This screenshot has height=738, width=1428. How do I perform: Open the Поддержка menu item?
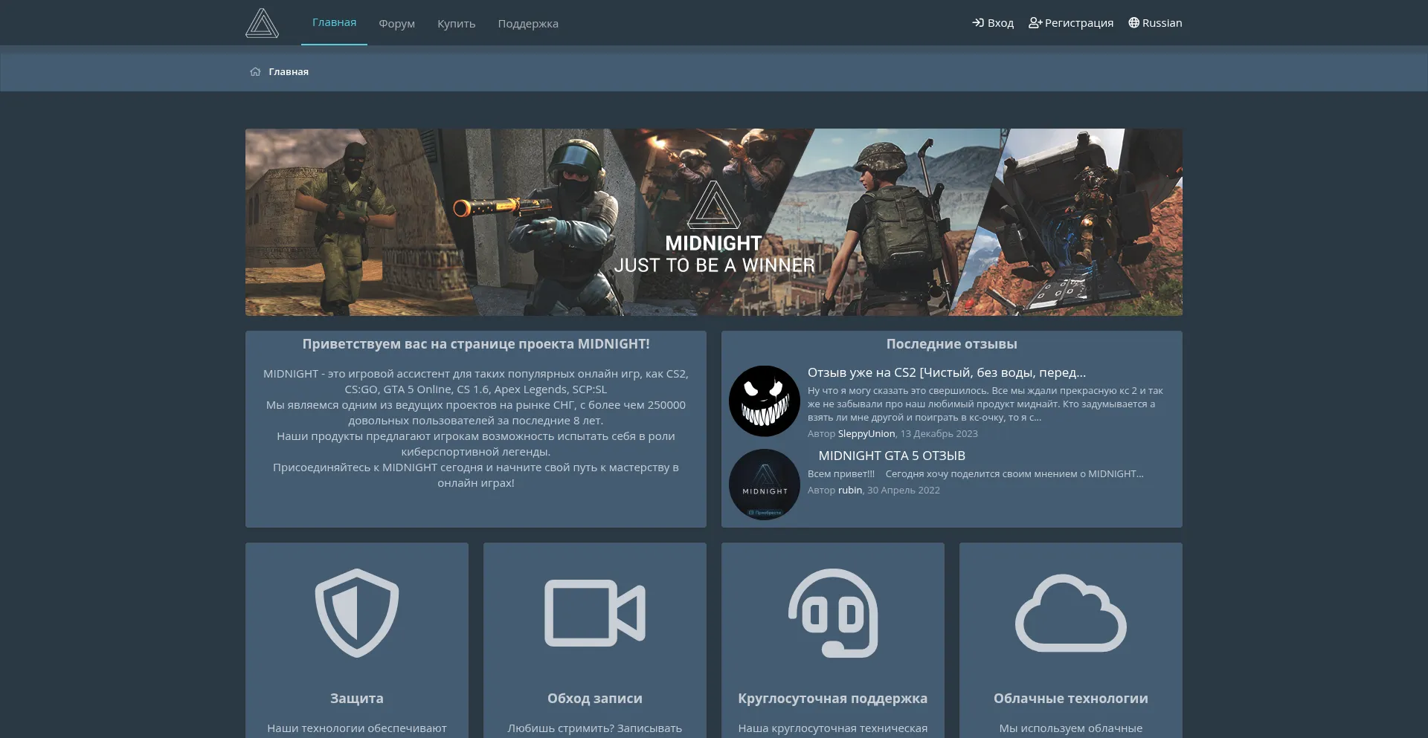pyautogui.click(x=528, y=23)
